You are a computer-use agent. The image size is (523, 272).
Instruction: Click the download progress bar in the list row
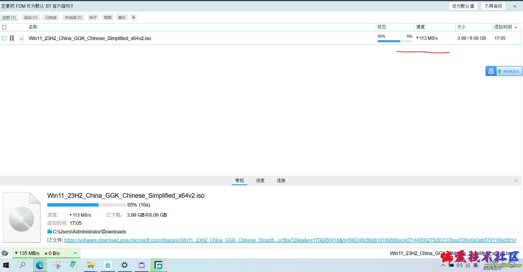pos(394,41)
